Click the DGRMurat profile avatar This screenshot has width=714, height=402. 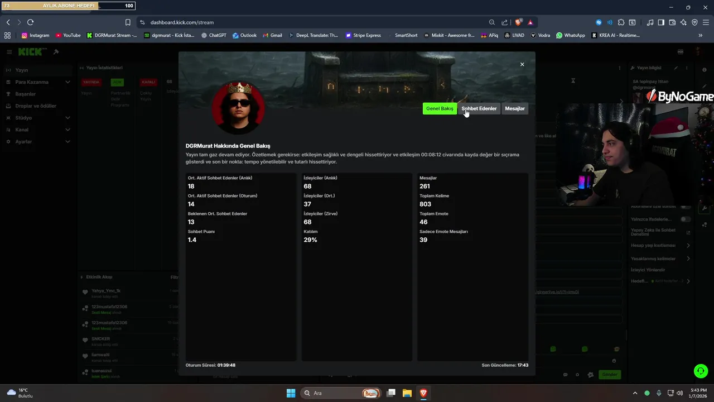click(239, 108)
